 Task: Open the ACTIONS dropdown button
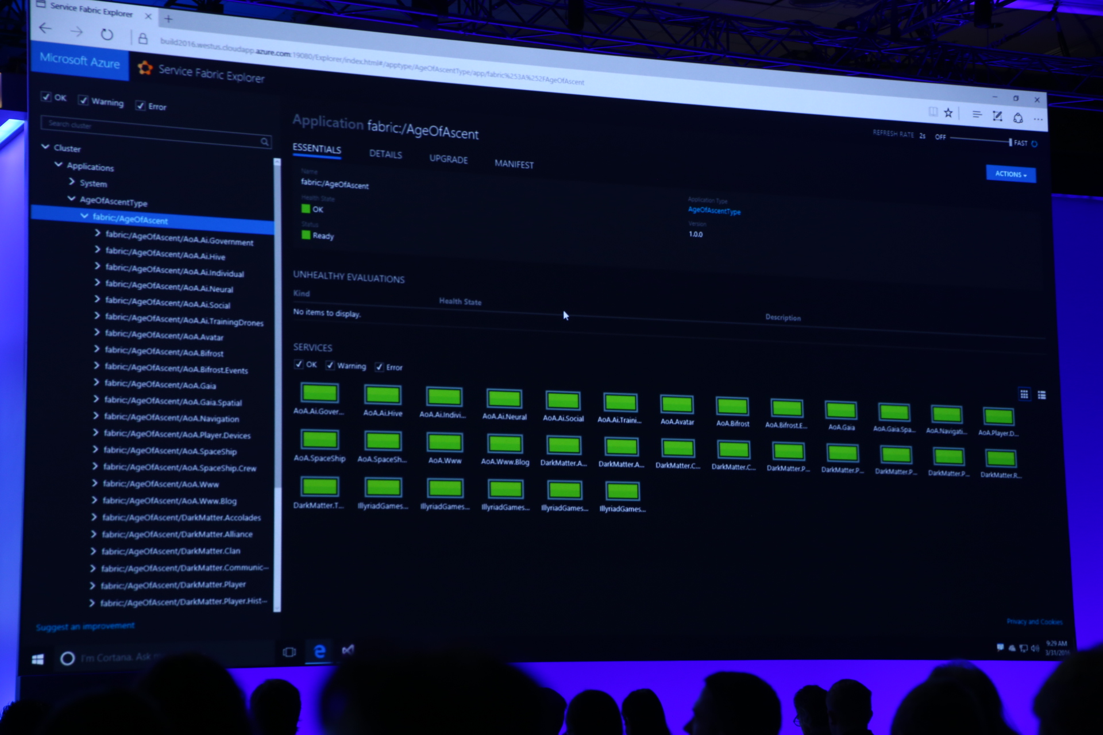coord(1011,174)
